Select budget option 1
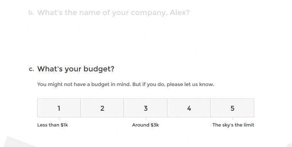 tap(59, 108)
